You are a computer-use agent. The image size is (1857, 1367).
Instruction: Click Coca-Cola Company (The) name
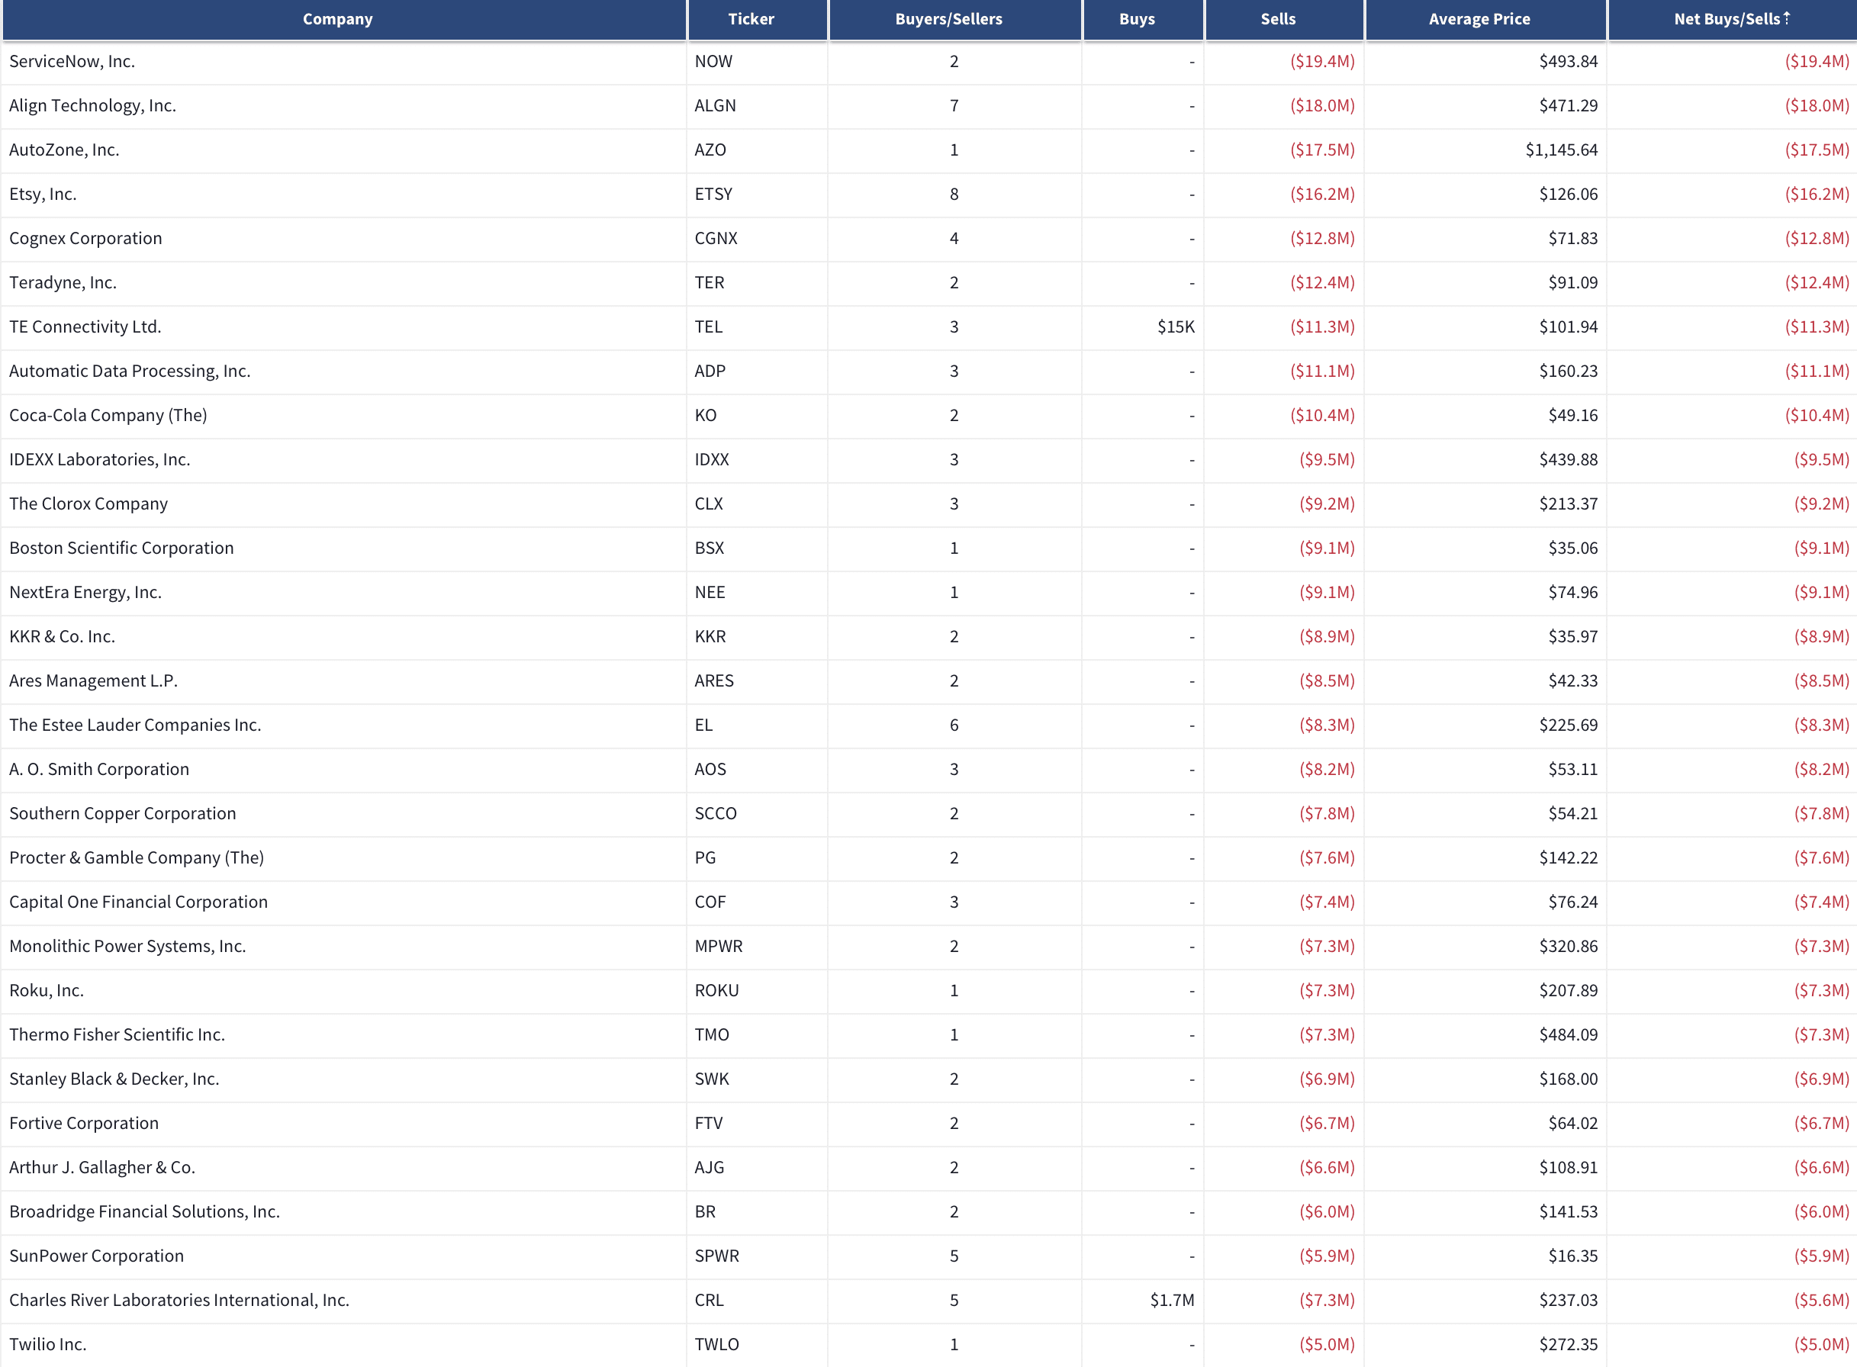click(108, 416)
